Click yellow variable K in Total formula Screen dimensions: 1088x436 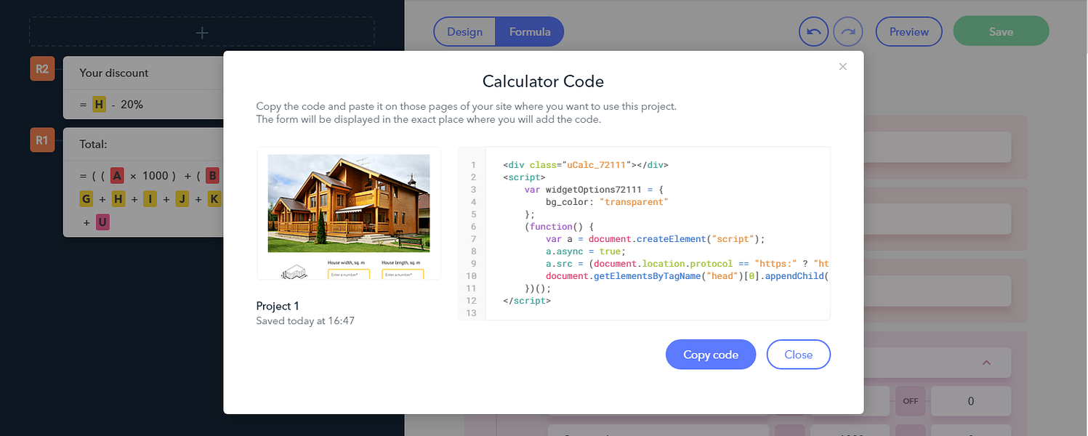point(214,199)
